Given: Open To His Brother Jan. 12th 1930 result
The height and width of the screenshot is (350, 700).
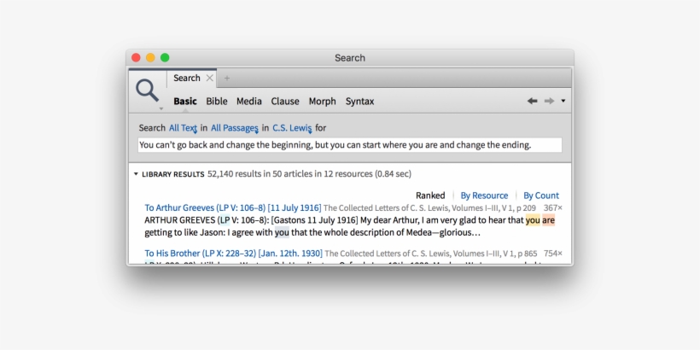Looking at the screenshot, I should [234, 254].
